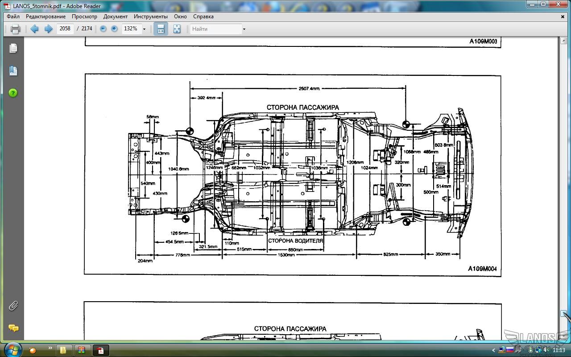The width and height of the screenshot is (571, 357).
Task: Click the Windows Start button
Action: click(12, 349)
